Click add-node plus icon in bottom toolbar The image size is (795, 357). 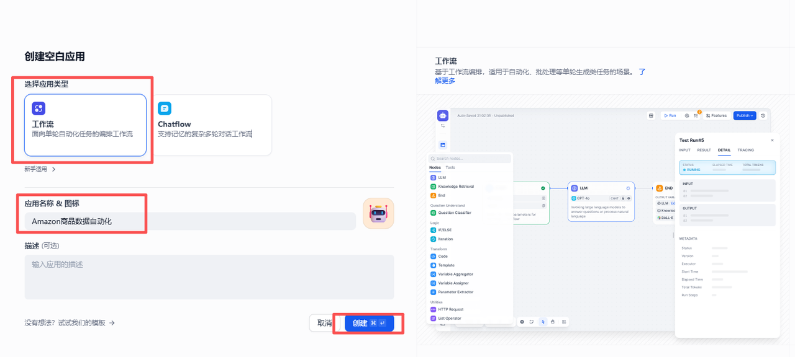tap(522, 322)
